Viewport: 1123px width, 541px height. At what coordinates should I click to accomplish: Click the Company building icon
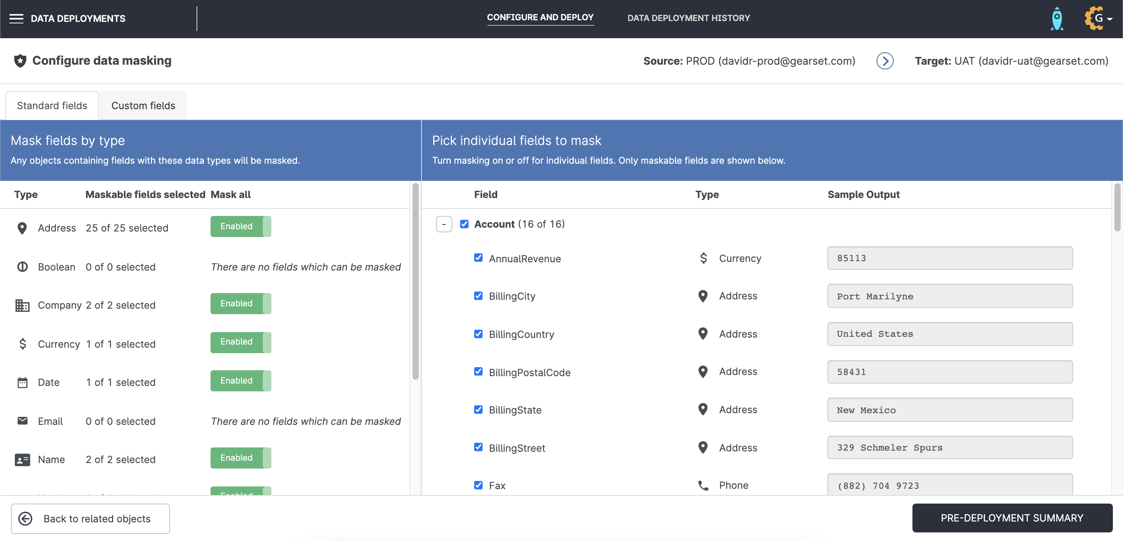click(x=22, y=305)
